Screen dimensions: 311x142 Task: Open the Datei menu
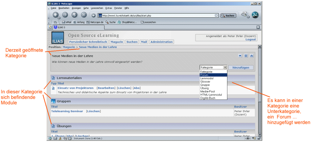[x=54, y=8]
